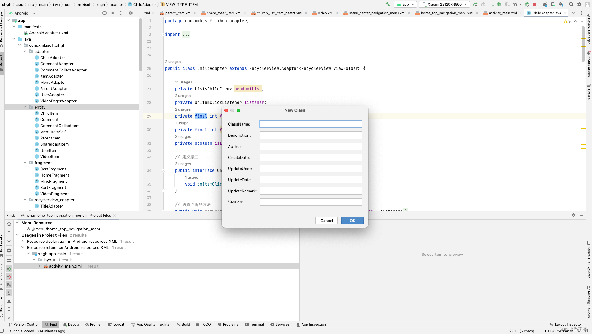592x334 pixels.
Task: Open Version Control tool window
Action: [24, 324]
